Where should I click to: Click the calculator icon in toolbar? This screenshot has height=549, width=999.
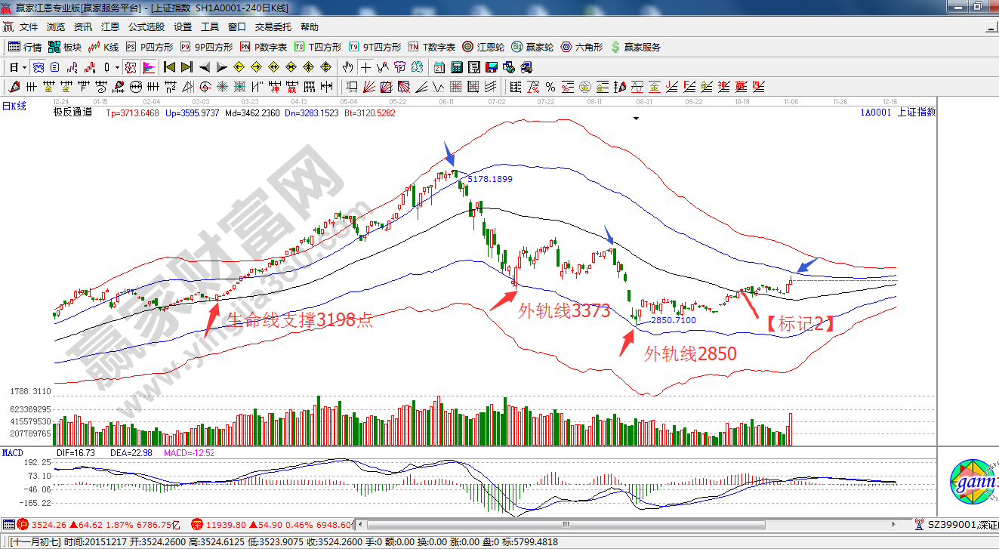point(456,67)
